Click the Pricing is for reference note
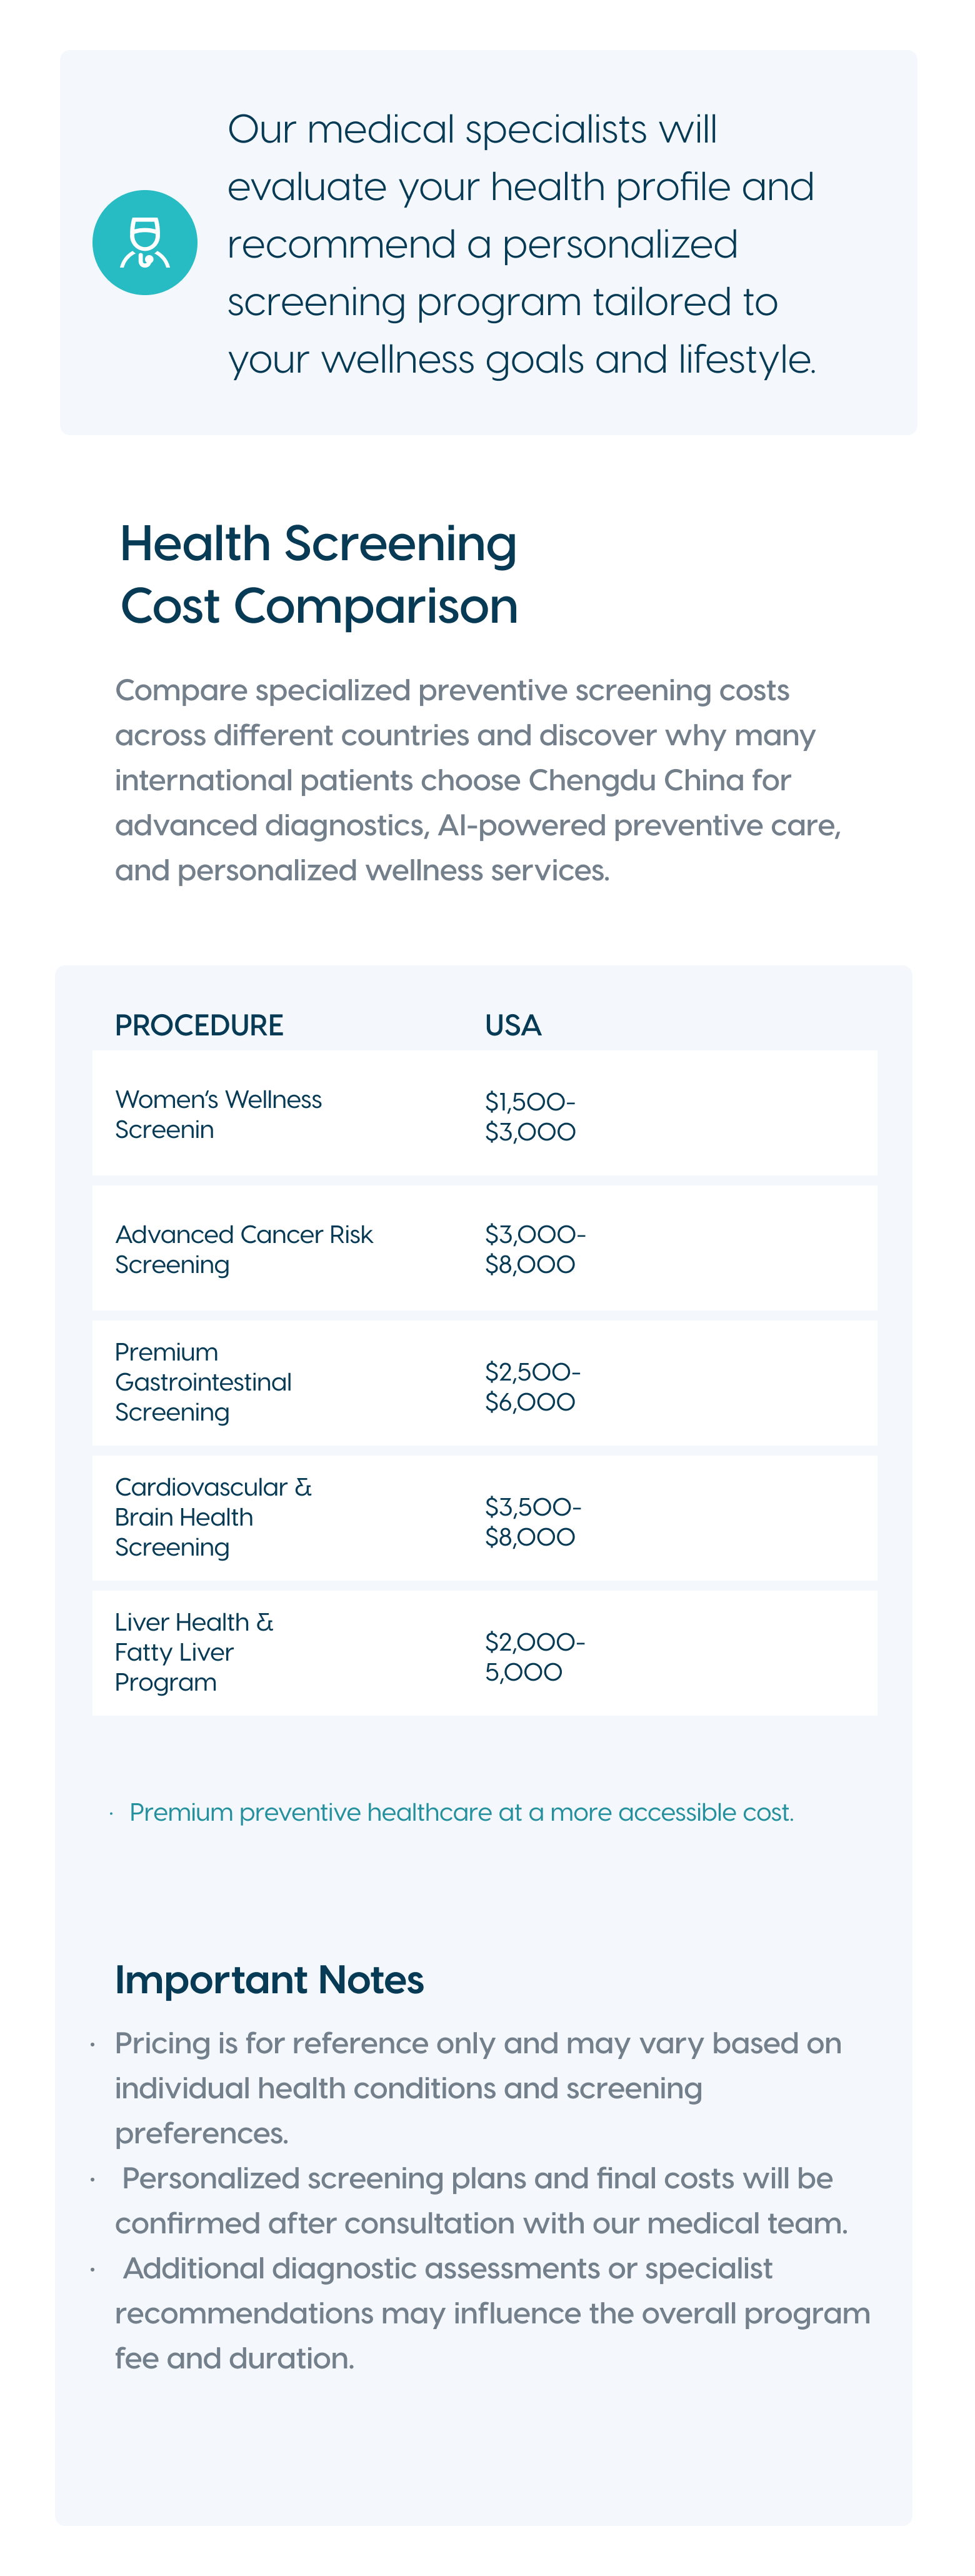The width and height of the screenshot is (975, 2576). pyautogui.click(x=478, y=2088)
